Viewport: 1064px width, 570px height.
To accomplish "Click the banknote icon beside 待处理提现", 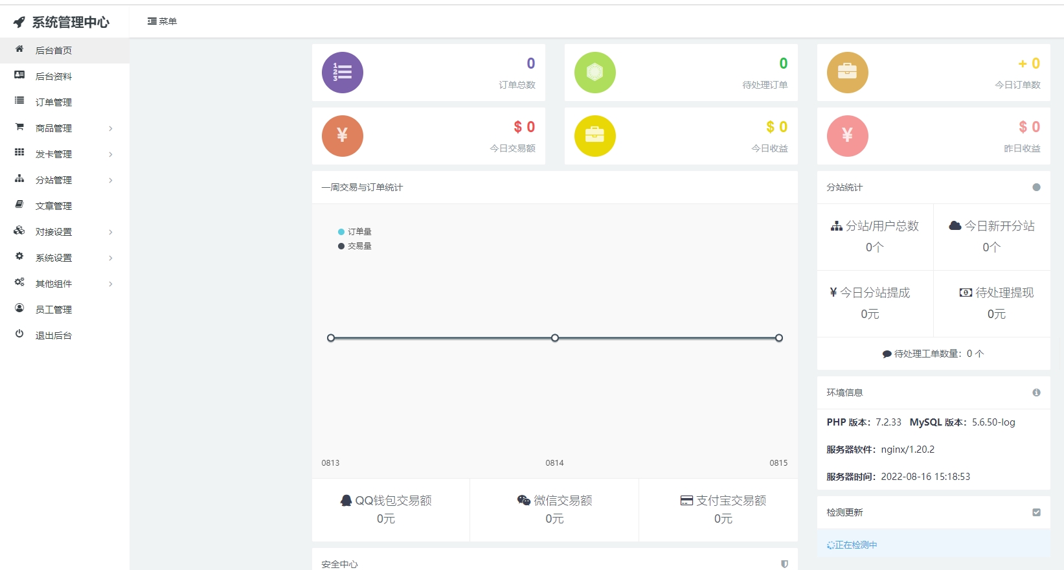I will [966, 293].
